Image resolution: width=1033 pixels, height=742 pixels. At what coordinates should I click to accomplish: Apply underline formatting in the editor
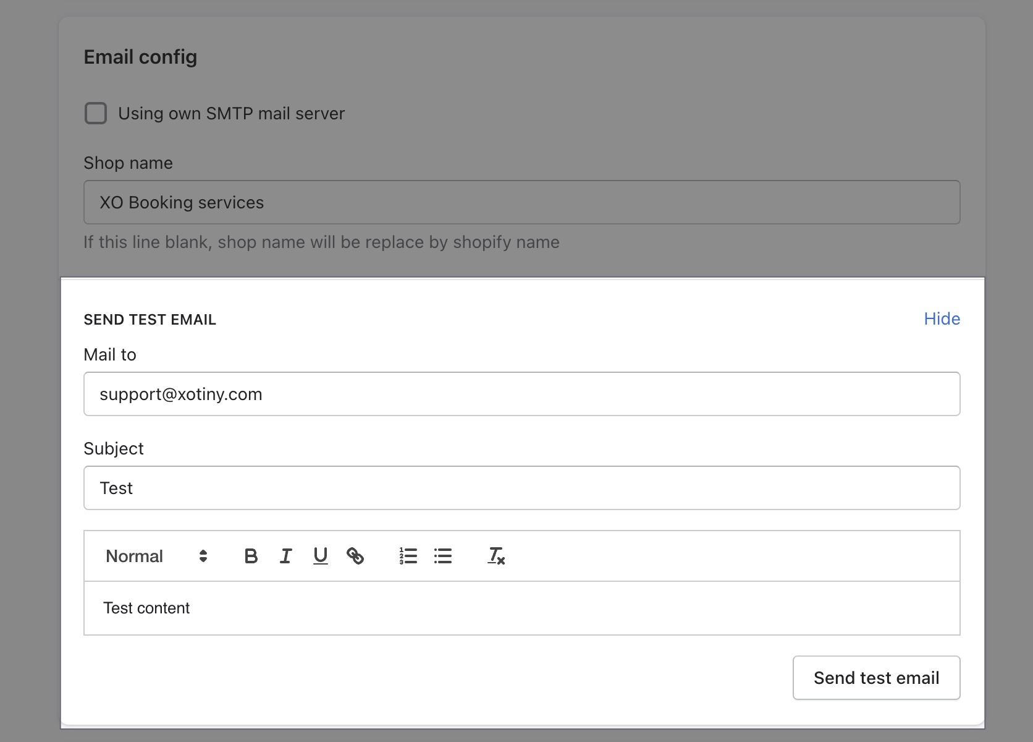[320, 556]
